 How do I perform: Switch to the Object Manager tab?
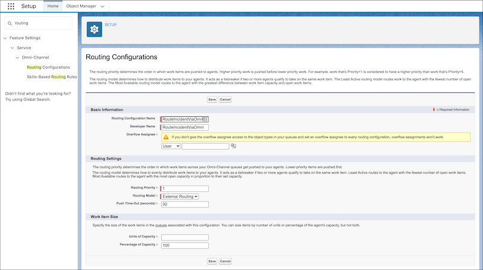pyautogui.click(x=81, y=6)
